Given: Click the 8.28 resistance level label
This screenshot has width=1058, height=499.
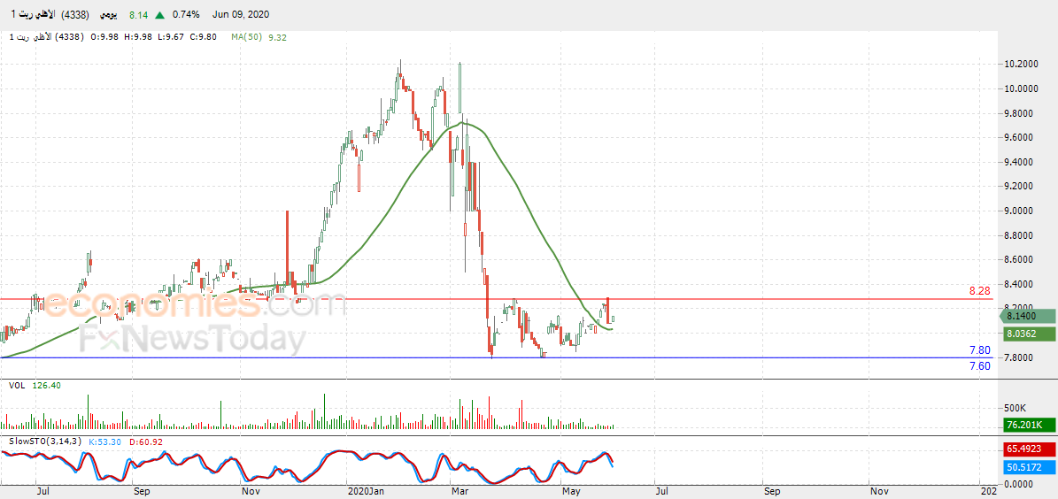Looking at the screenshot, I should pos(979,290).
